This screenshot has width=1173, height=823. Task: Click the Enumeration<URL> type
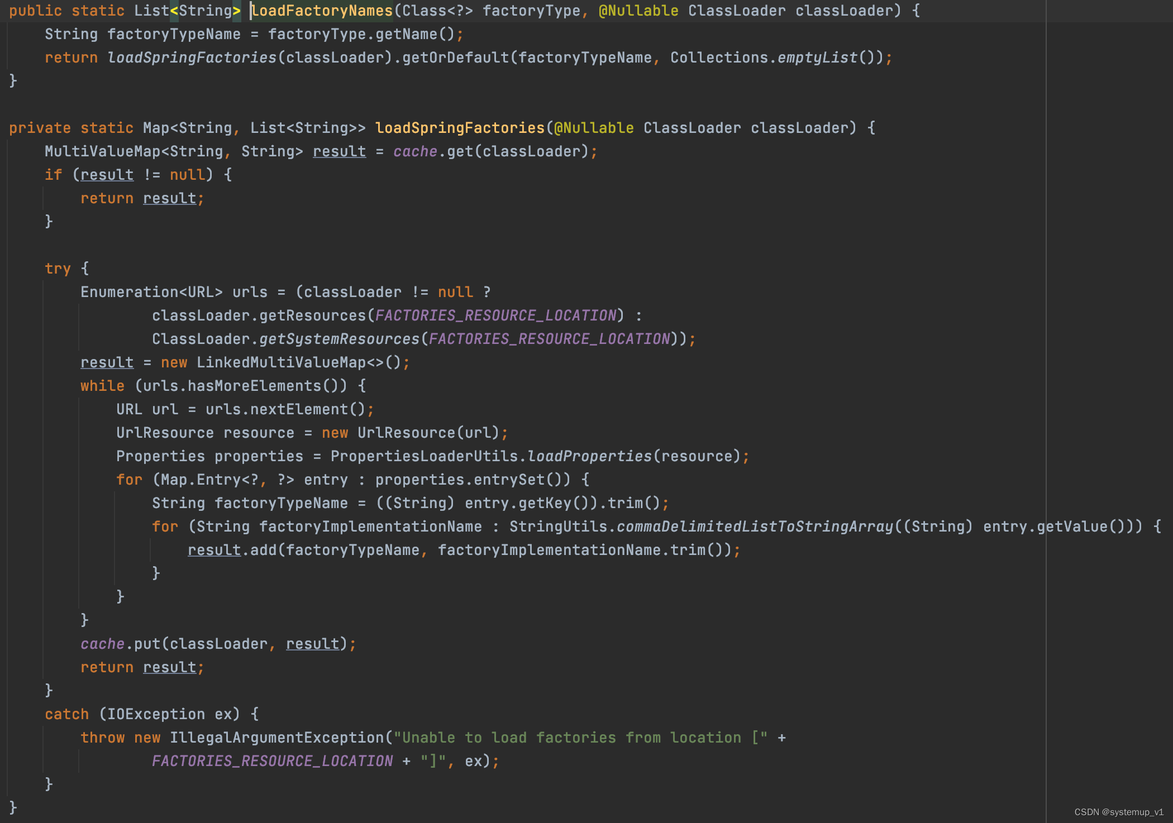(151, 292)
